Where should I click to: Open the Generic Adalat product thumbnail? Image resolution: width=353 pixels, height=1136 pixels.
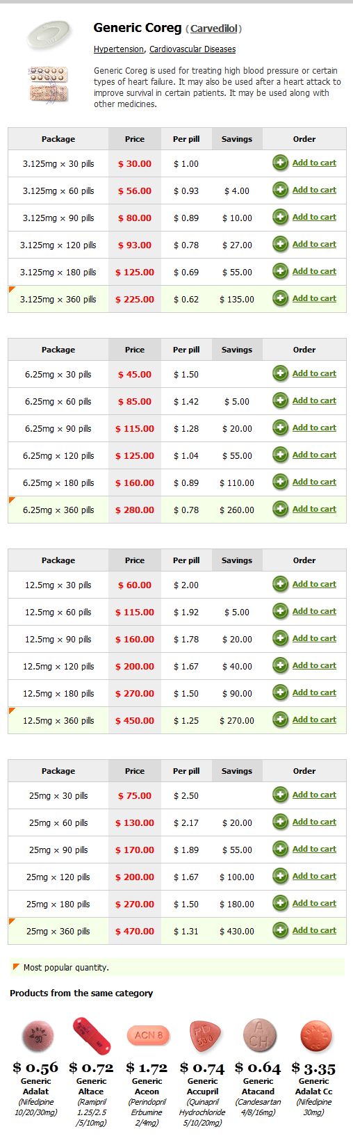36,1036
